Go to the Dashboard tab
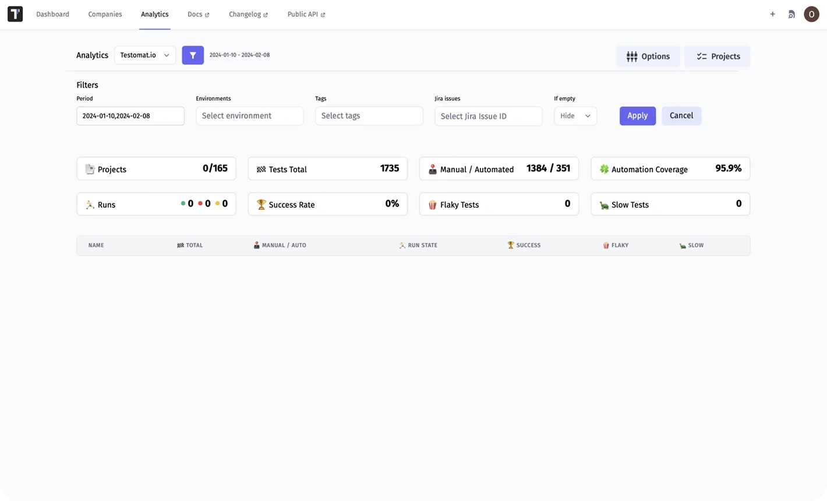Image resolution: width=827 pixels, height=501 pixels. [52, 15]
